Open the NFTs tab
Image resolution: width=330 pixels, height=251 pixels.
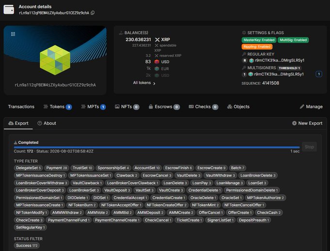[127, 107]
